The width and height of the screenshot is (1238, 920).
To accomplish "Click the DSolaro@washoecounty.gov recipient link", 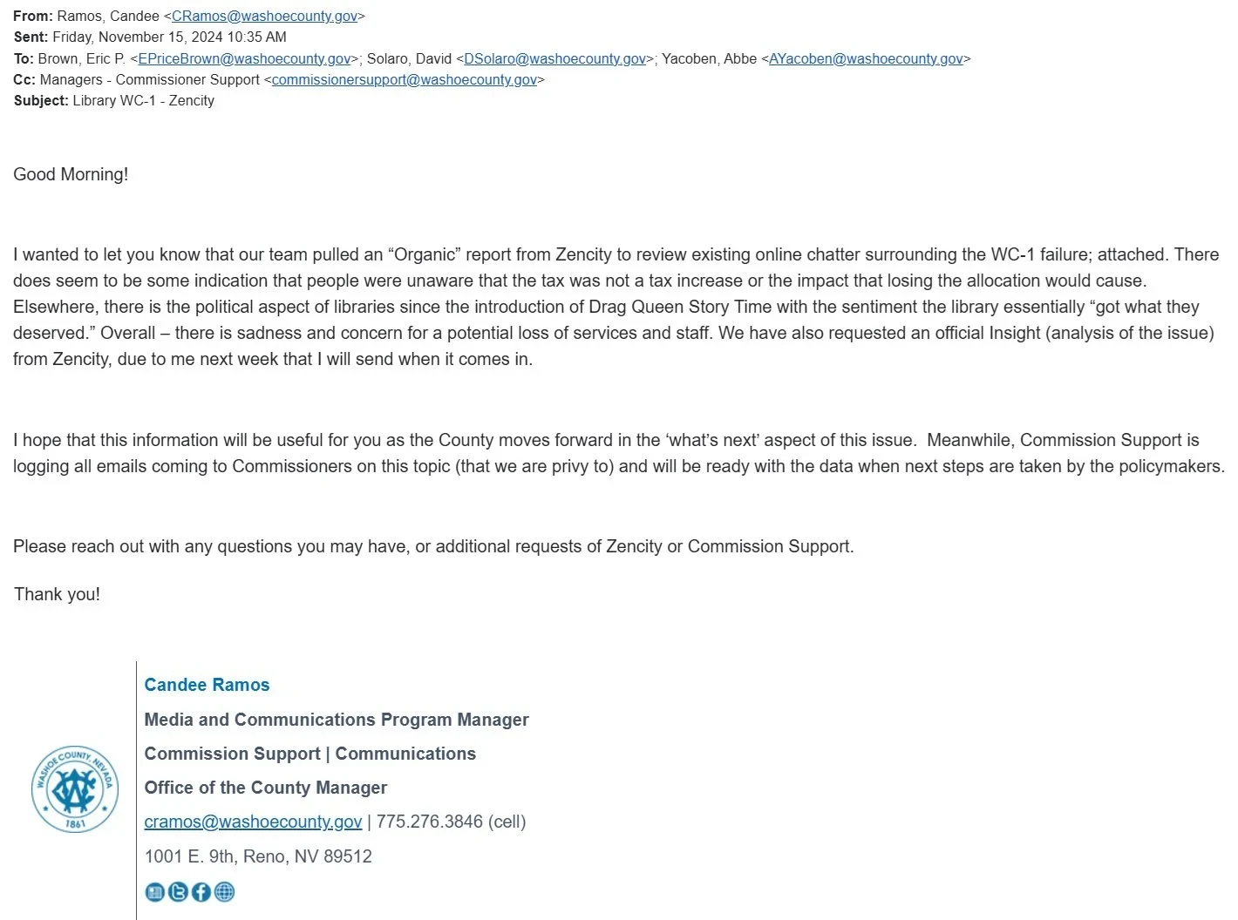I will tap(555, 58).
